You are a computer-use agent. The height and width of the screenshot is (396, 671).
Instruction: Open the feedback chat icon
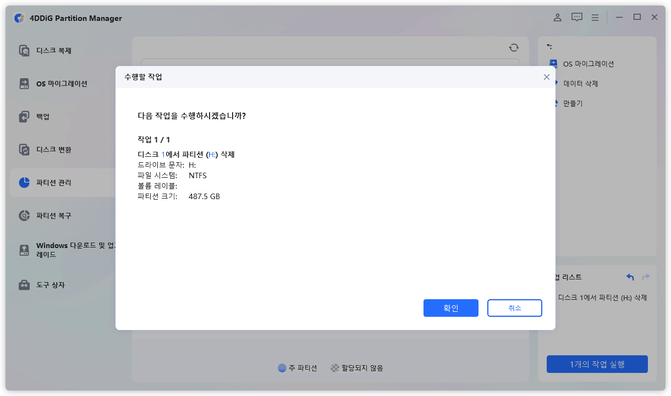pyautogui.click(x=576, y=17)
